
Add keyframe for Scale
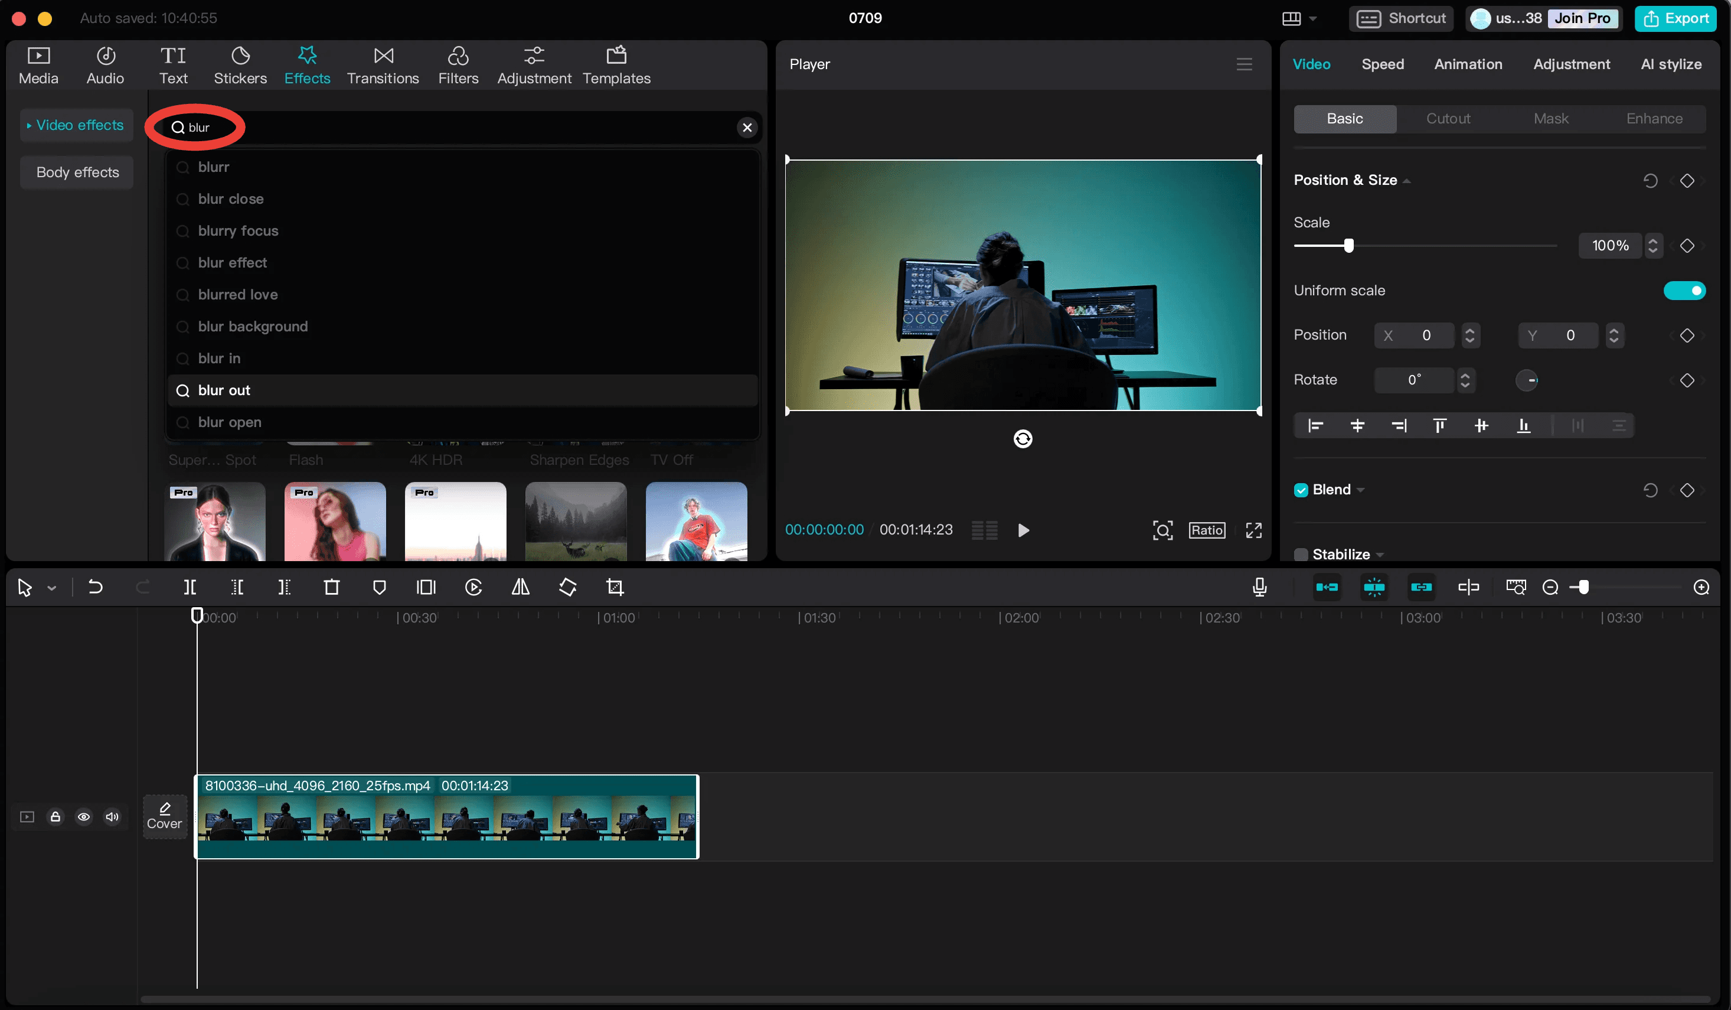pyautogui.click(x=1687, y=245)
